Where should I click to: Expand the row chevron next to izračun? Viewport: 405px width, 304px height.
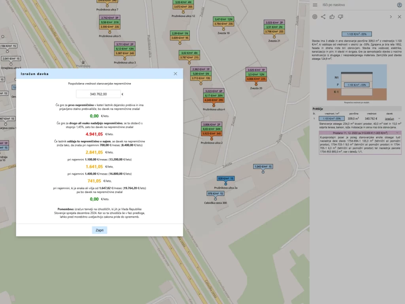click(399, 118)
